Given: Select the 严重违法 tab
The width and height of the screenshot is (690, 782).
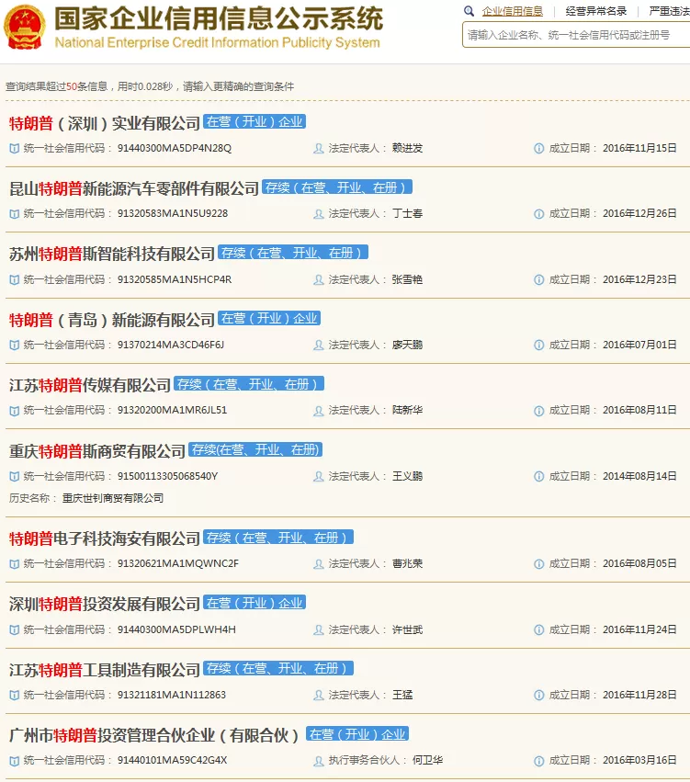Looking at the screenshot, I should point(669,11).
